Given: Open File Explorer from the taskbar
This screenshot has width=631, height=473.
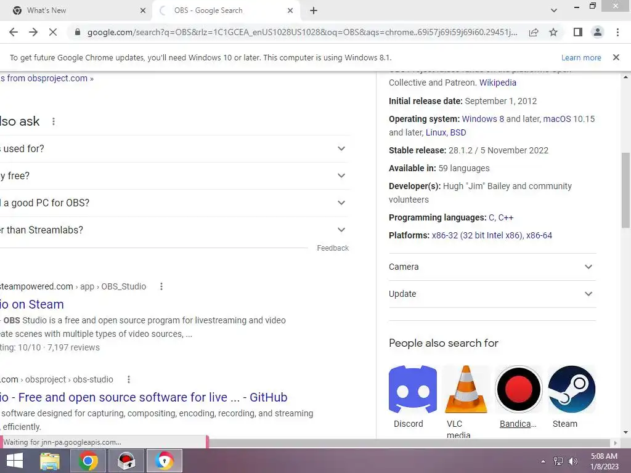Looking at the screenshot, I should [x=50, y=461].
